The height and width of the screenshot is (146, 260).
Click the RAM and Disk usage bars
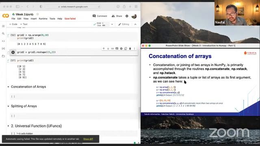(103, 24)
